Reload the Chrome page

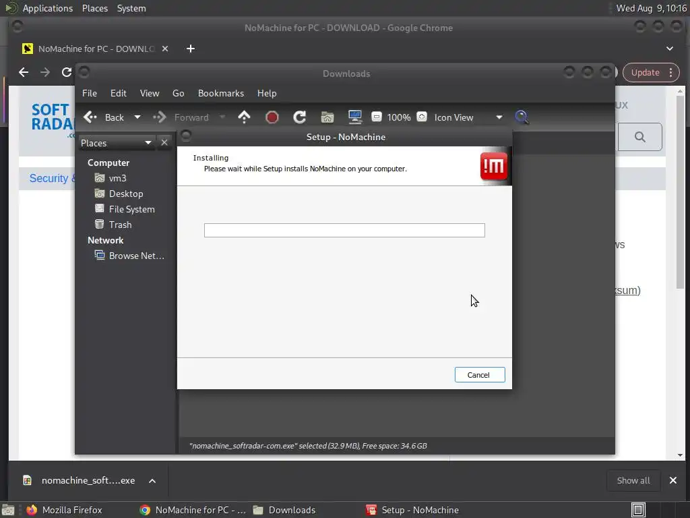point(67,72)
